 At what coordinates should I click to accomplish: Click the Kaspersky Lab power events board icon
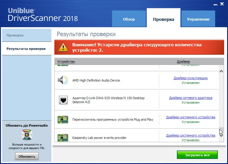coord(63,138)
